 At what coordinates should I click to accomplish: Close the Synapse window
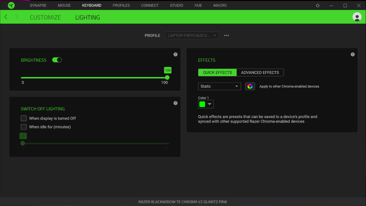tap(359, 5)
